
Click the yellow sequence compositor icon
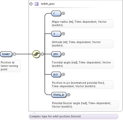(36, 54)
